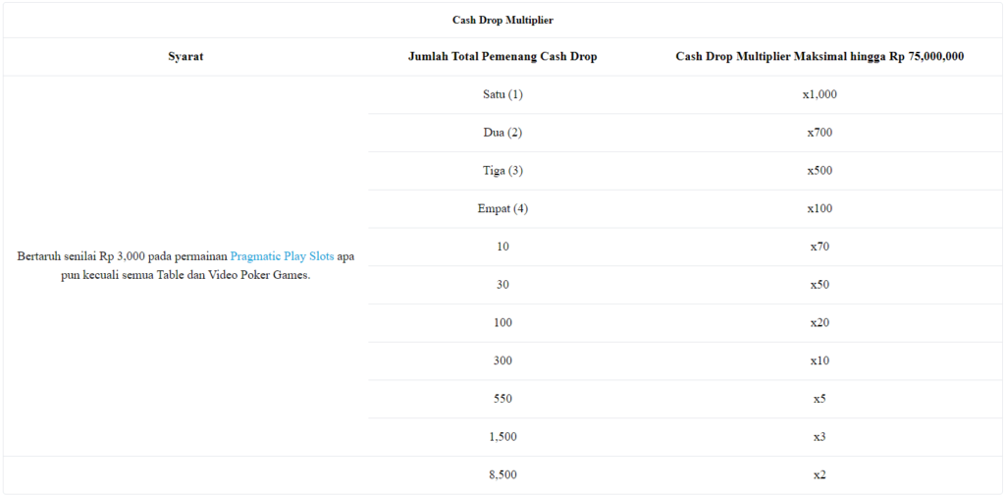Select the Empat (4) winner cell
This screenshot has height=498, width=1005.
[x=502, y=208]
